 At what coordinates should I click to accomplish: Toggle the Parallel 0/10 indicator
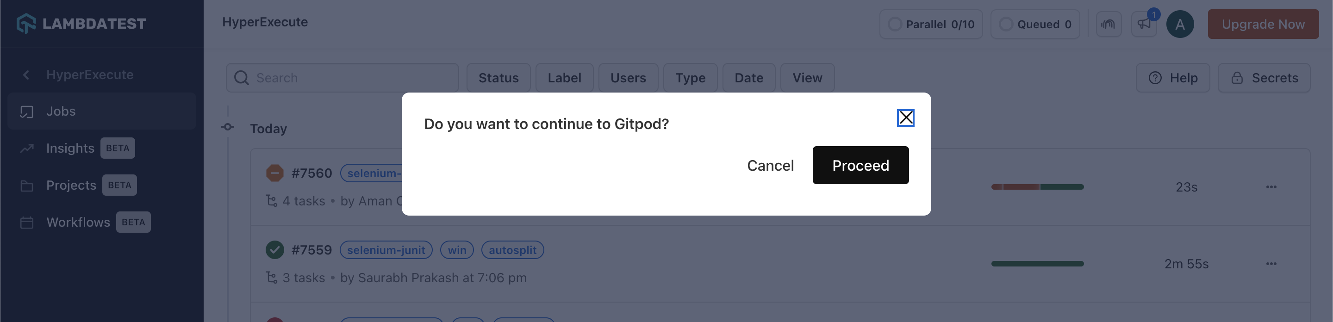[x=930, y=24]
